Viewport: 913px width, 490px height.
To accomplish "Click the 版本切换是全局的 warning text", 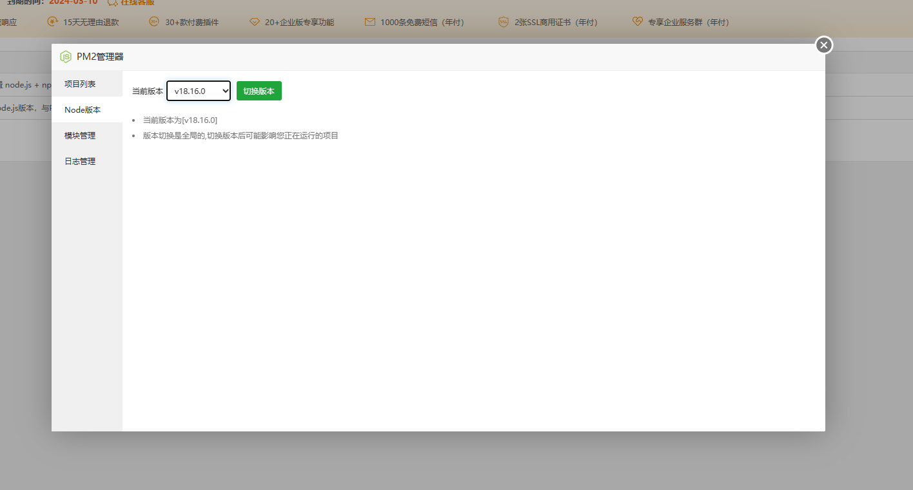I will (x=241, y=135).
